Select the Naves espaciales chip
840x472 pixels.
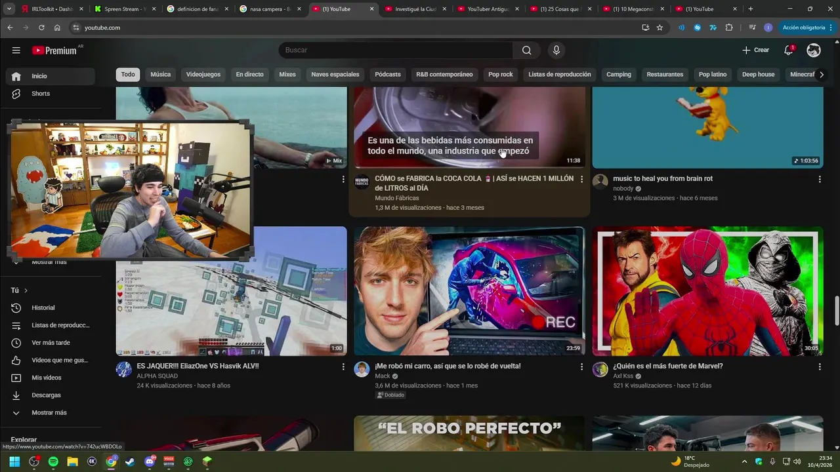point(335,75)
